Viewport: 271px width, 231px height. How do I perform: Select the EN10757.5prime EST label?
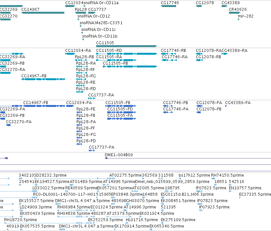pyautogui.click(x=245, y=188)
